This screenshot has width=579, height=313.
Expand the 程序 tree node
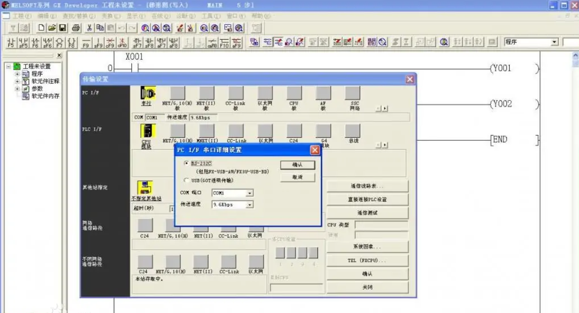pyautogui.click(x=18, y=74)
